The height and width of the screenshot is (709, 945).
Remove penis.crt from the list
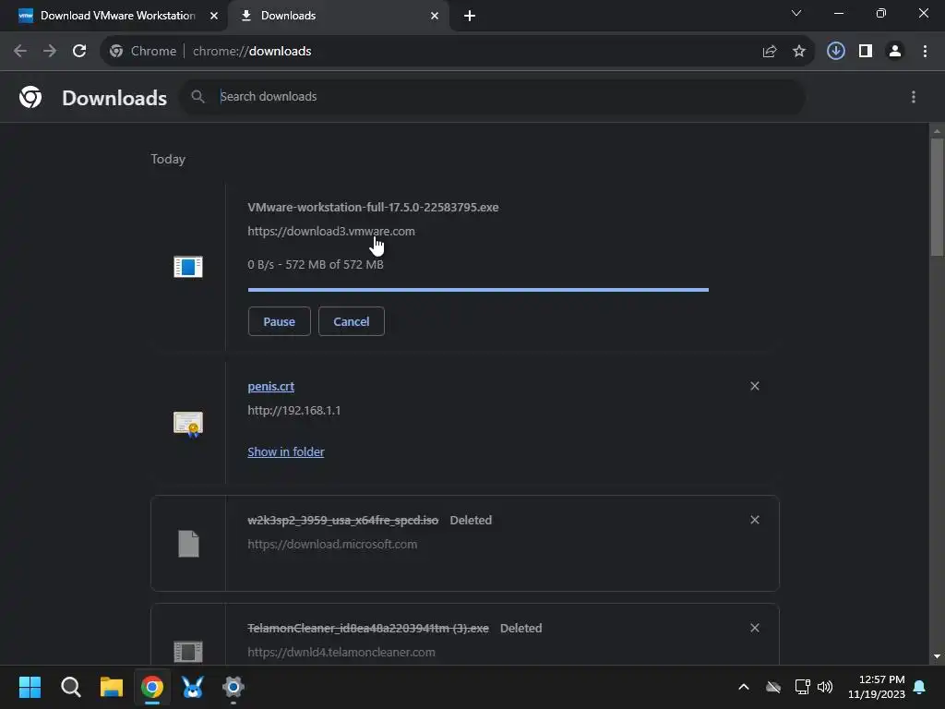pyautogui.click(x=755, y=386)
